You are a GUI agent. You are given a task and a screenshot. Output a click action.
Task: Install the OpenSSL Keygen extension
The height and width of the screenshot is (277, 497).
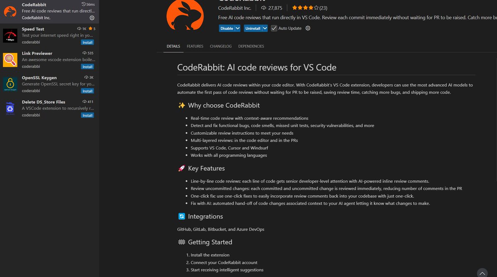87,91
